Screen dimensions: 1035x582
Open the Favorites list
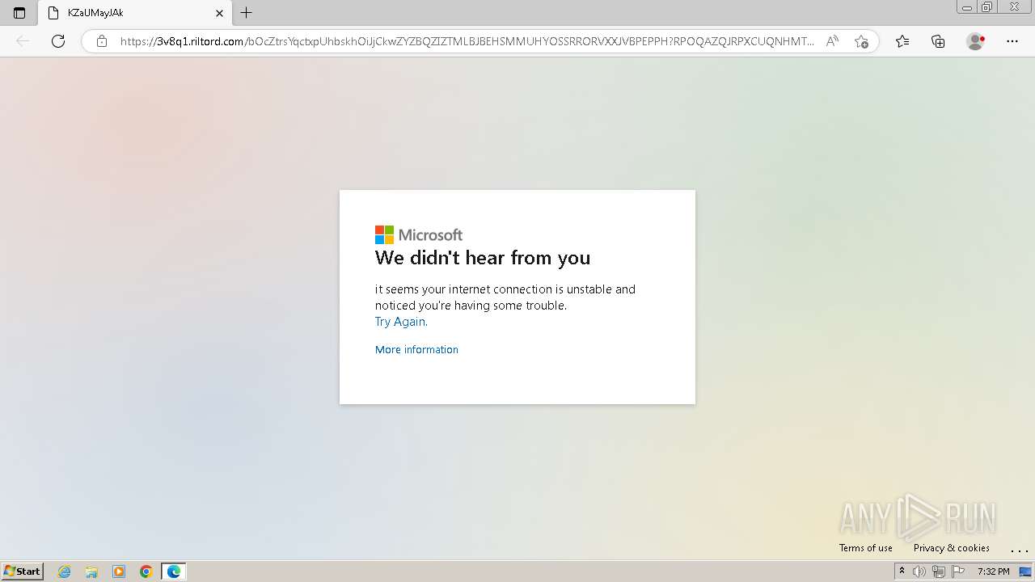click(902, 41)
